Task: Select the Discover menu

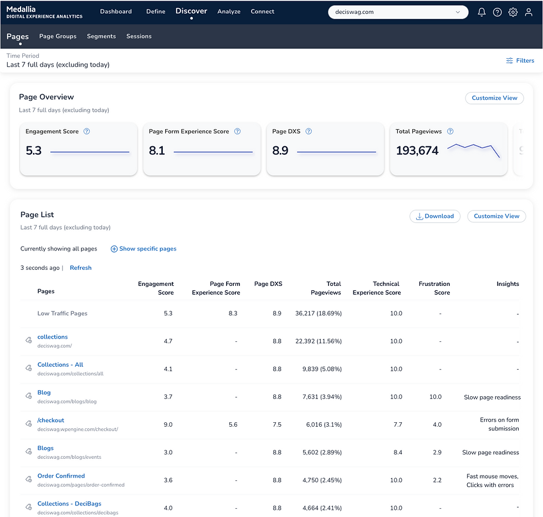Action: tap(191, 11)
